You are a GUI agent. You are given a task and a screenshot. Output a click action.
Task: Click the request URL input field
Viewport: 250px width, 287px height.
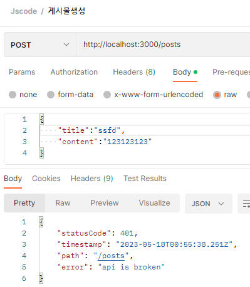[x=163, y=44]
